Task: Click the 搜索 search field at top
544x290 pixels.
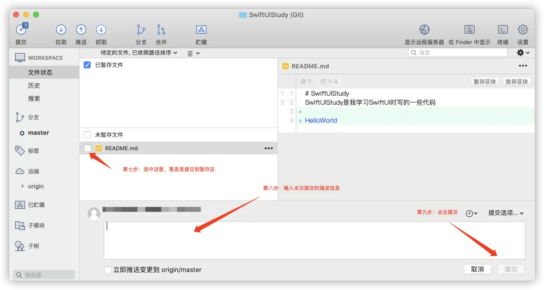Action: point(458,53)
